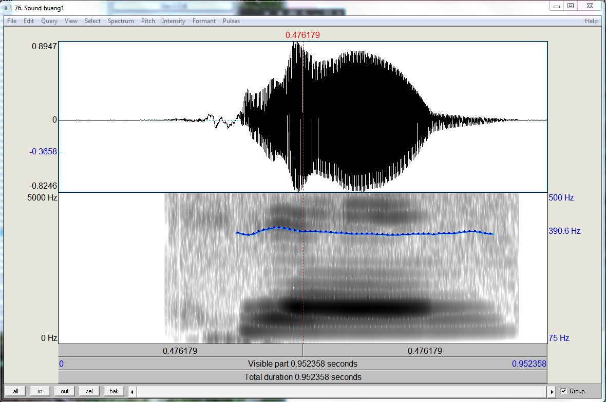
Task: Click the end time 0.952358 label
Action: (x=529, y=364)
